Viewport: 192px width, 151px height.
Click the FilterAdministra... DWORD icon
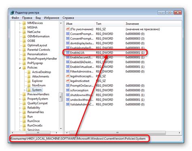click(68, 71)
